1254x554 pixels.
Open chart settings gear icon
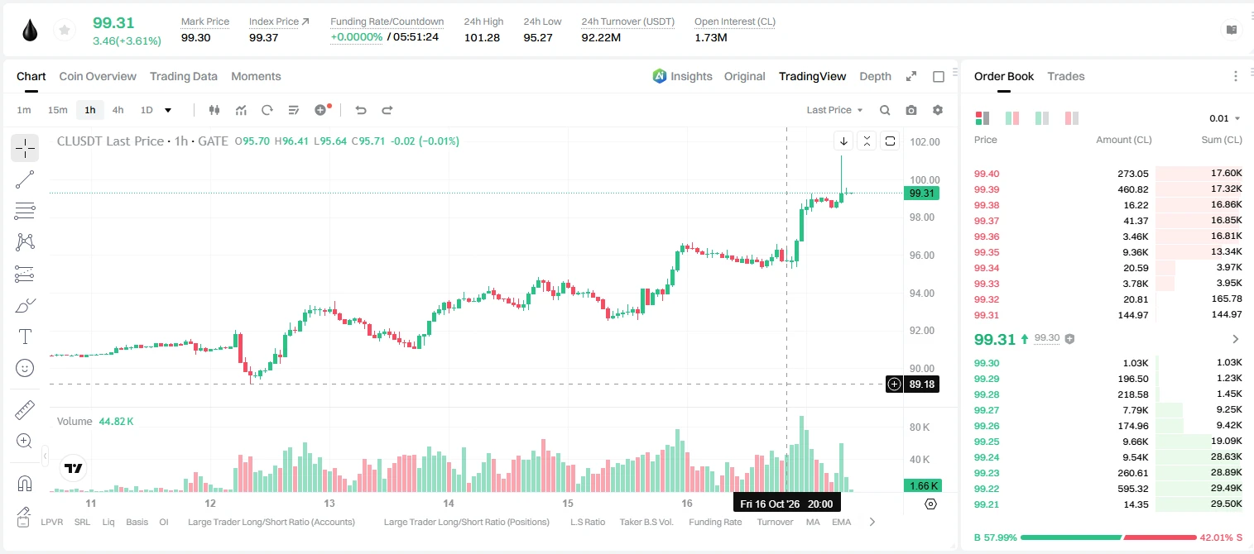938,110
